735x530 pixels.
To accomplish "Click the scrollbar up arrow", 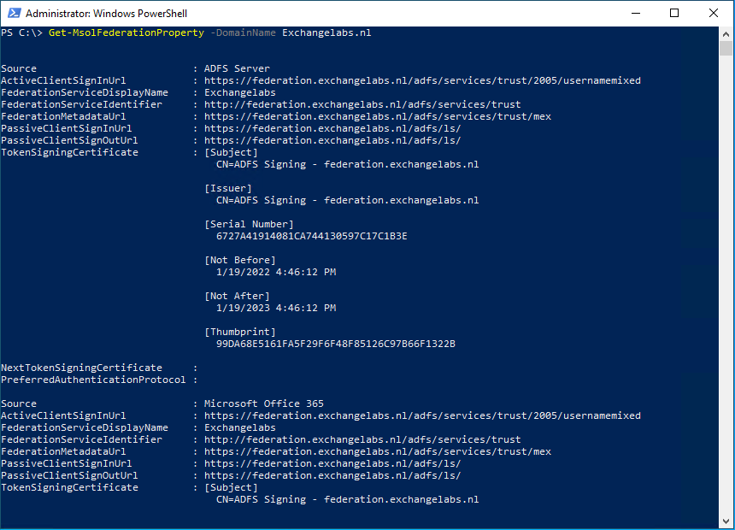I will click(726, 33).
